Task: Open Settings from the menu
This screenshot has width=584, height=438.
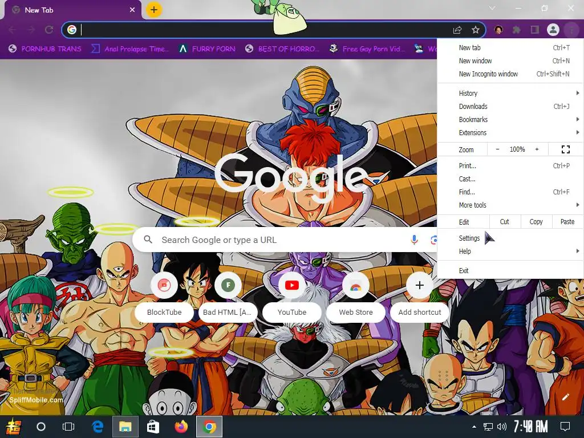Action: [510, 238]
